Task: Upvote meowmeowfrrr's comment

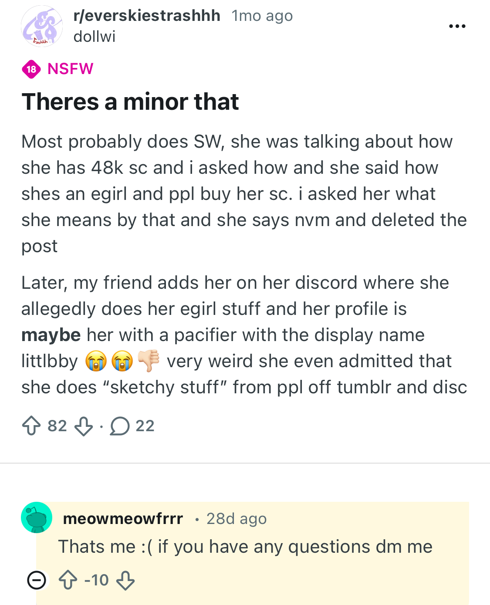Action: click(68, 581)
